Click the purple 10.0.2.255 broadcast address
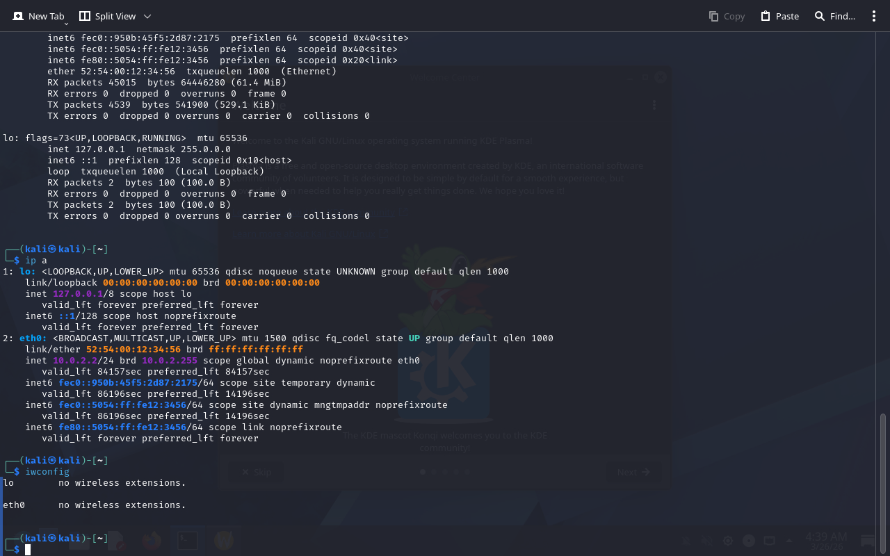This screenshot has height=556, width=890. (x=170, y=361)
